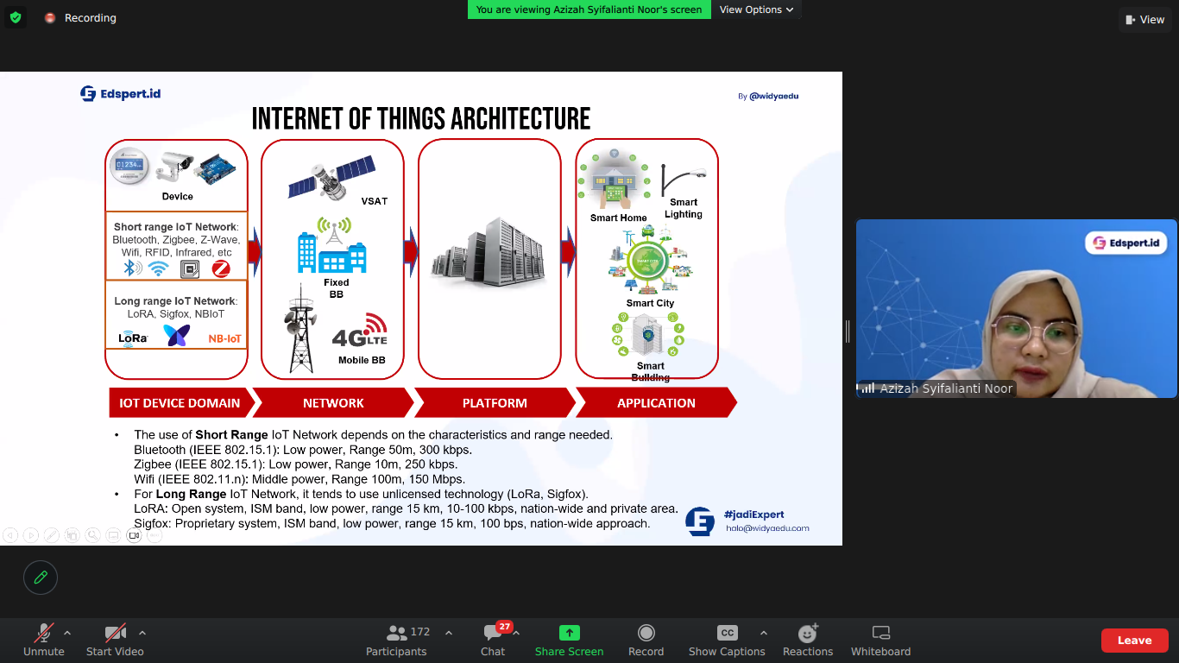This screenshot has height=663, width=1179.
Task: Click the green annotate pencil button
Action: point(41,578)
